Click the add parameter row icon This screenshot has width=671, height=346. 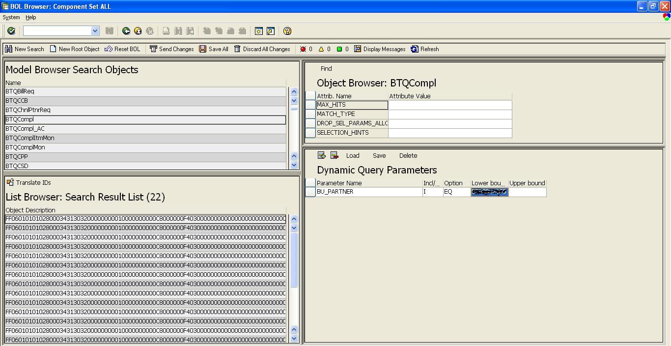(x=322, y=155)
